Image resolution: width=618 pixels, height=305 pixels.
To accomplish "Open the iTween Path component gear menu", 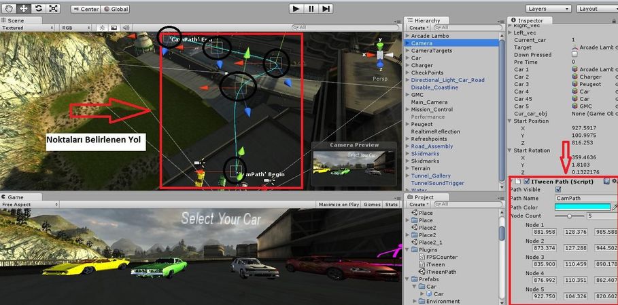I will pyautogui.click(x=614, y=182).
